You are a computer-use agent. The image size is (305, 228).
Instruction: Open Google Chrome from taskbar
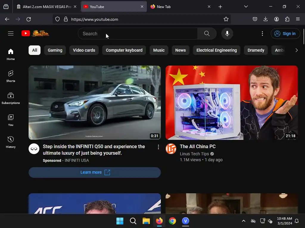[172, 221]
